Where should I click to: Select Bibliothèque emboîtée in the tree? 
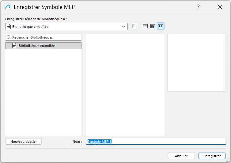coord(43,46)
